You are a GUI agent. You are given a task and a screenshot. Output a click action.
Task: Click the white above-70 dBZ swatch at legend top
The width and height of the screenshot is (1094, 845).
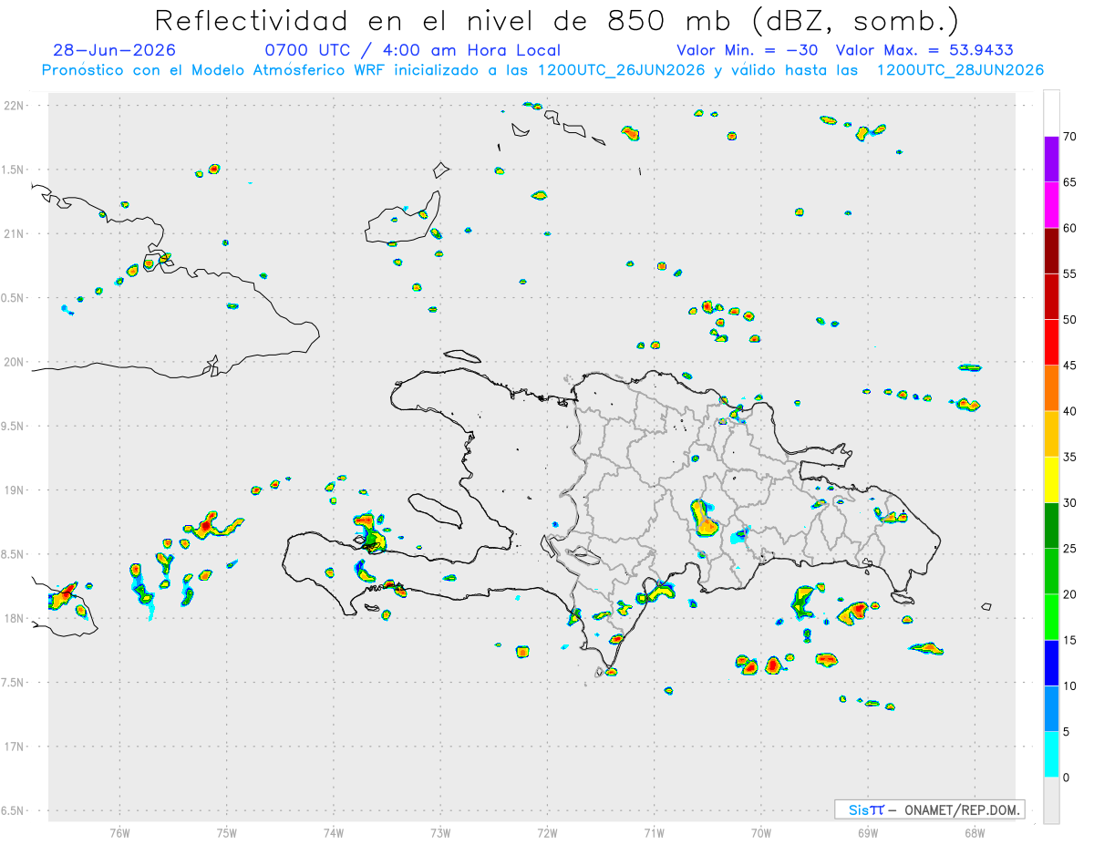point(1051,113)
